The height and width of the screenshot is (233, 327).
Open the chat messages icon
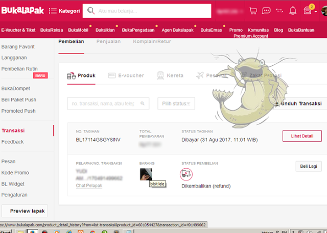click(x=266, y=11)
